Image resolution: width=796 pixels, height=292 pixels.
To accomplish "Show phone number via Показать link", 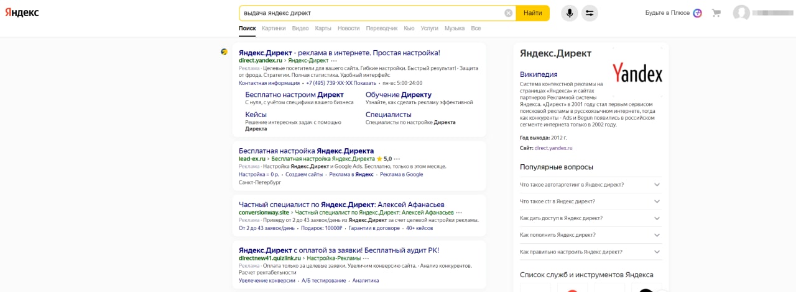I will tap(365, 83).
